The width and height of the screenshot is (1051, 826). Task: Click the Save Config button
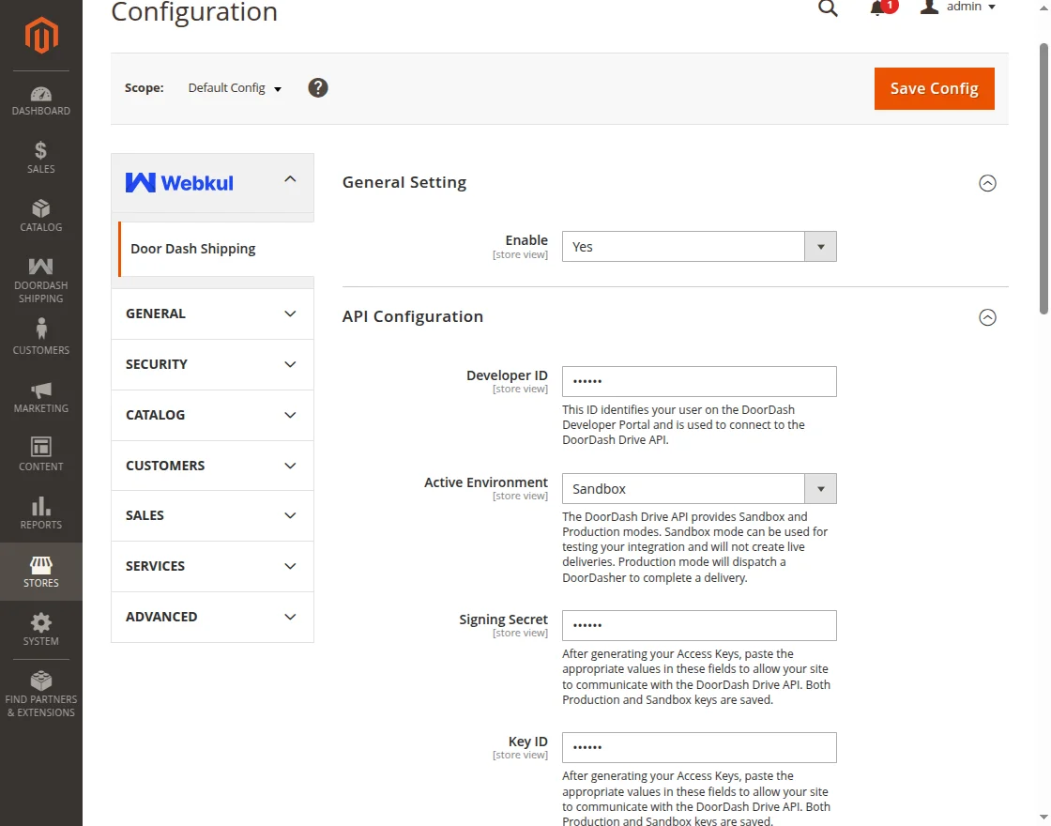933,88
